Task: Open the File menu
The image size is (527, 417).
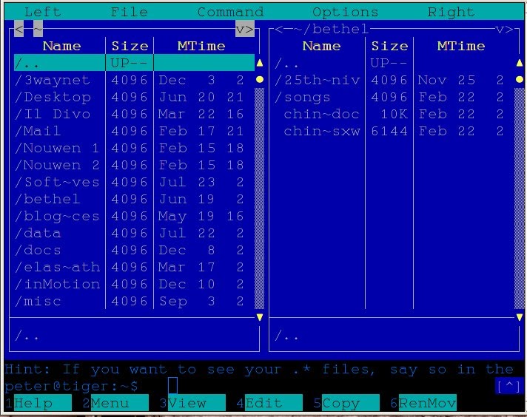Action: tap(130, 12)
